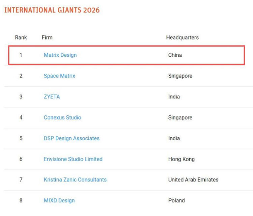This screenshot has width=253, height=216.
Task: Click the Hong Kong headquarters cell
Action: [x=181, y=159]
